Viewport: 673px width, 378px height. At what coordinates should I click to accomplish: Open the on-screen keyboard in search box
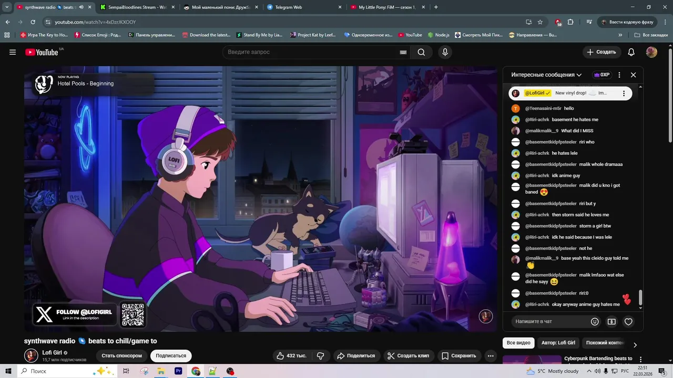click(403, 52)
